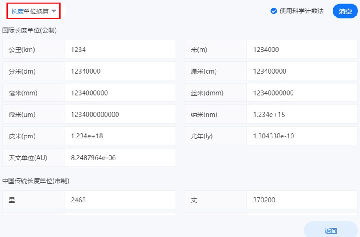Viewport: 360px width, 237px height.
Task: Click the 中国传统长度单位(市制) section heading
Action: click(36, 181)
